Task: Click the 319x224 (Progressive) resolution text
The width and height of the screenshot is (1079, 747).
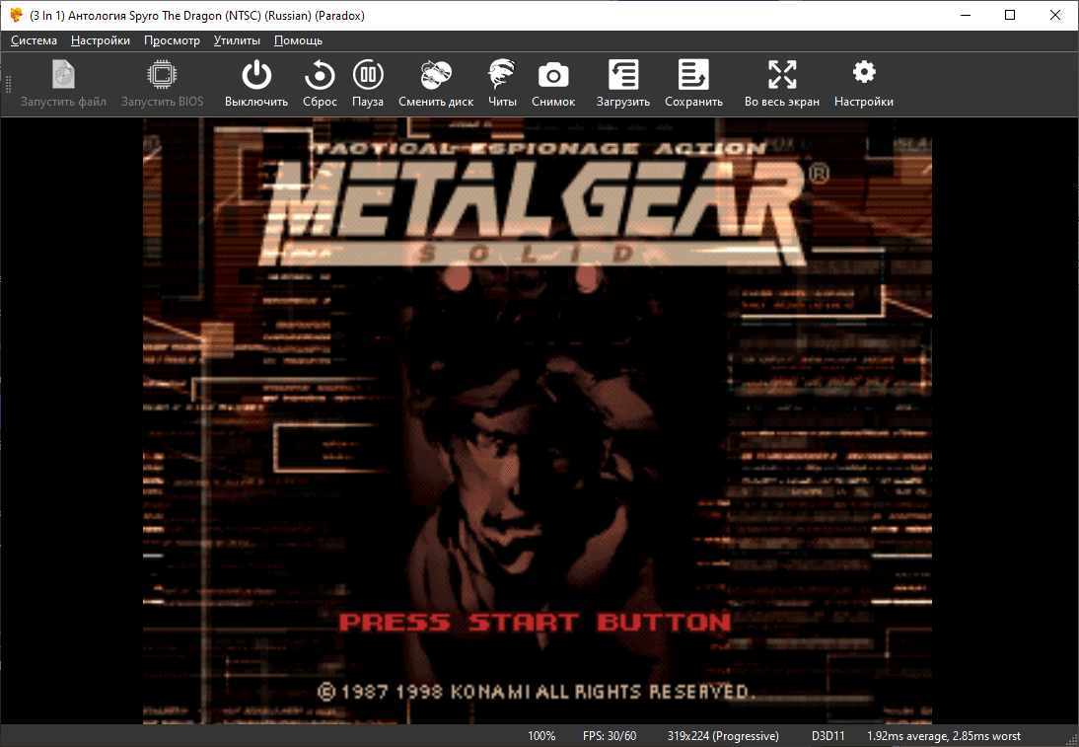Action: [723, 736]
